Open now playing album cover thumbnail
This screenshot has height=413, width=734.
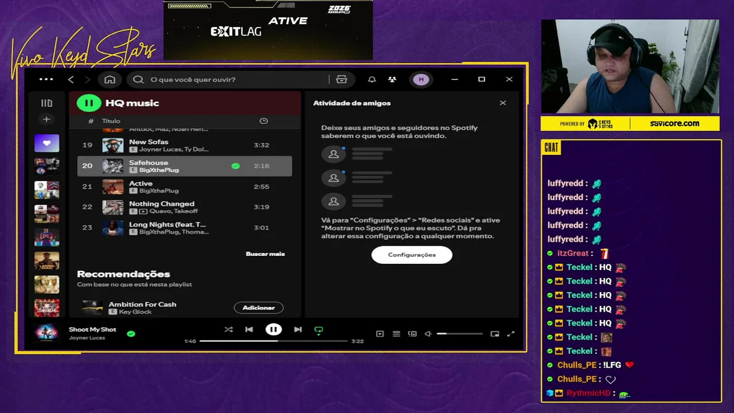(46, 333)
